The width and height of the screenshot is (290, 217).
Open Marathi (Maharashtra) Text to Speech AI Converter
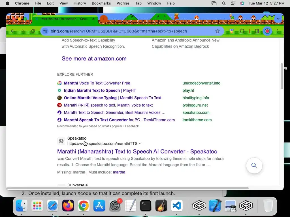pyautogui.click(x=137, y=151)
